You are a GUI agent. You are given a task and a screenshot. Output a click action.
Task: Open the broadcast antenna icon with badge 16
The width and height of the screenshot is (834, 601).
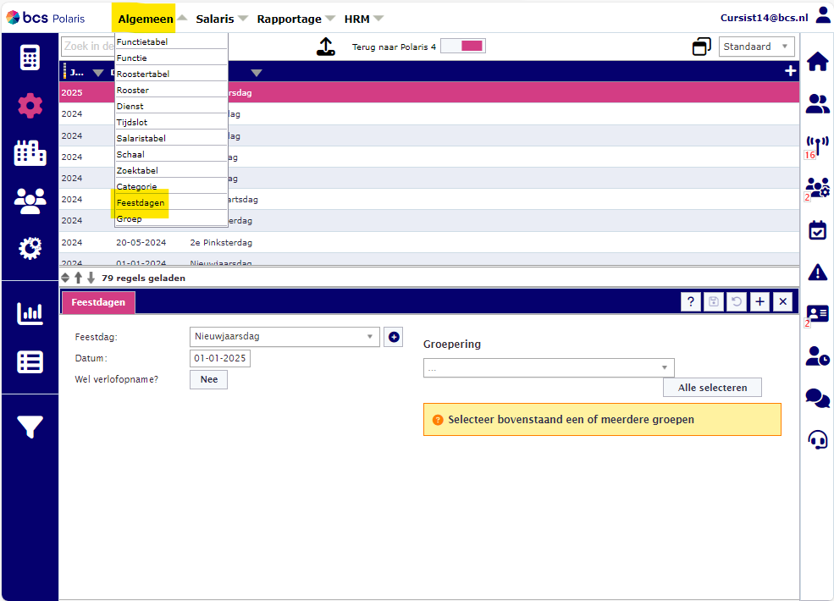point(818,146)
